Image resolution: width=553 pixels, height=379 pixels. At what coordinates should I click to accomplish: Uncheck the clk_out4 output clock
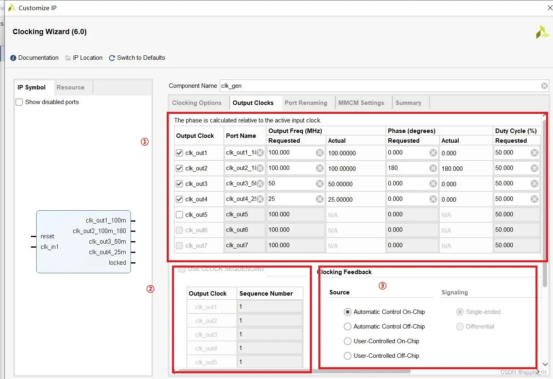[179, 199]
